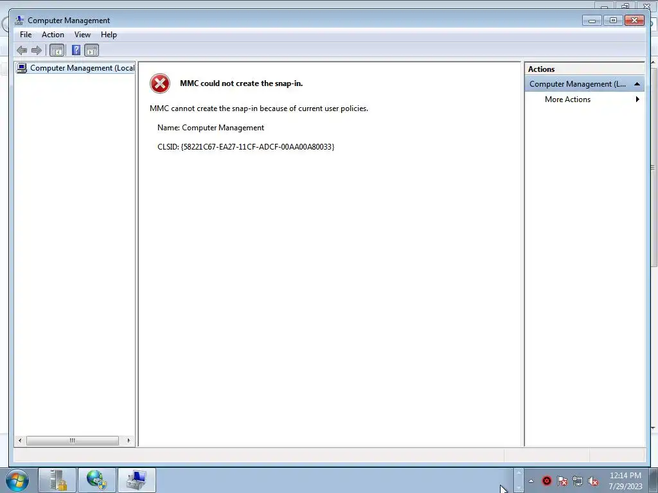Viewport: 658px width, 493px height.
Task: Click More Actions in Actions pane
Action: coord(567,99)
